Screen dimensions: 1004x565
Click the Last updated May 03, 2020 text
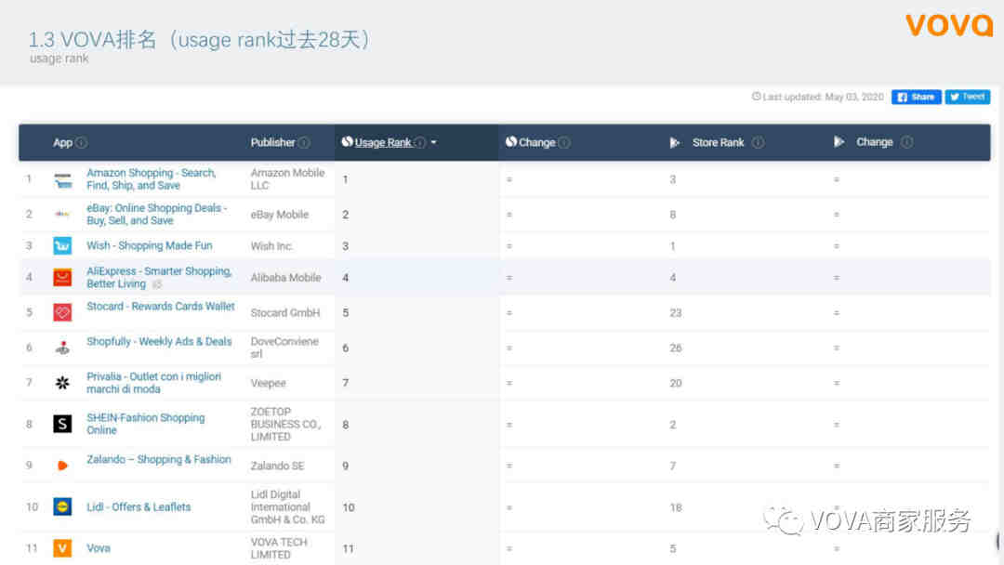click(x=818, y=98)
